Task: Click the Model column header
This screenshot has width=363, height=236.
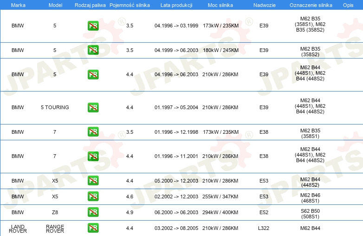Action: click(x=55, y=5)
